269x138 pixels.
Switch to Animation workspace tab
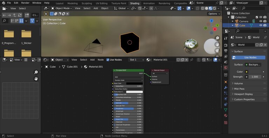149,3
